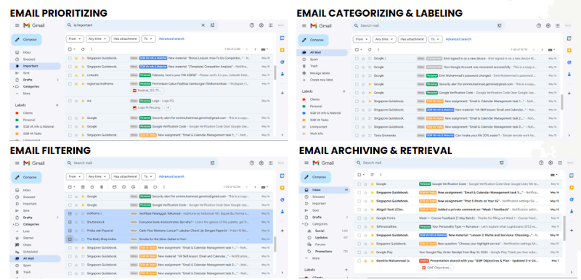Viewport: 581px width, 280px height.
Task: Tick checkbox for Google Forms email in Archiving panel
Action: 359,218
